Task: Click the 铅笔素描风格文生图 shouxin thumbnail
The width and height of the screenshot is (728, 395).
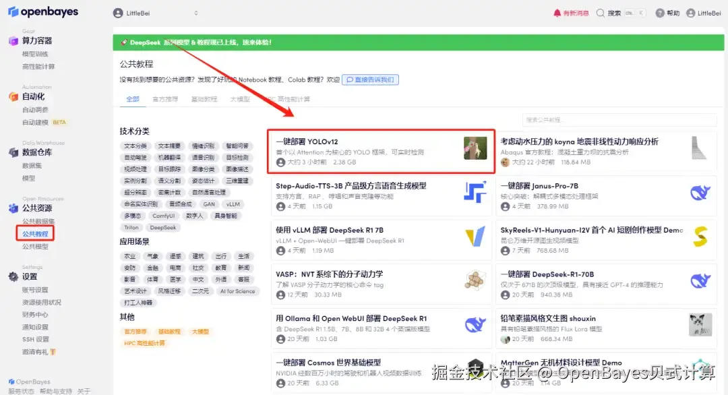Action: pyautogui.click(x=700, y=324)
